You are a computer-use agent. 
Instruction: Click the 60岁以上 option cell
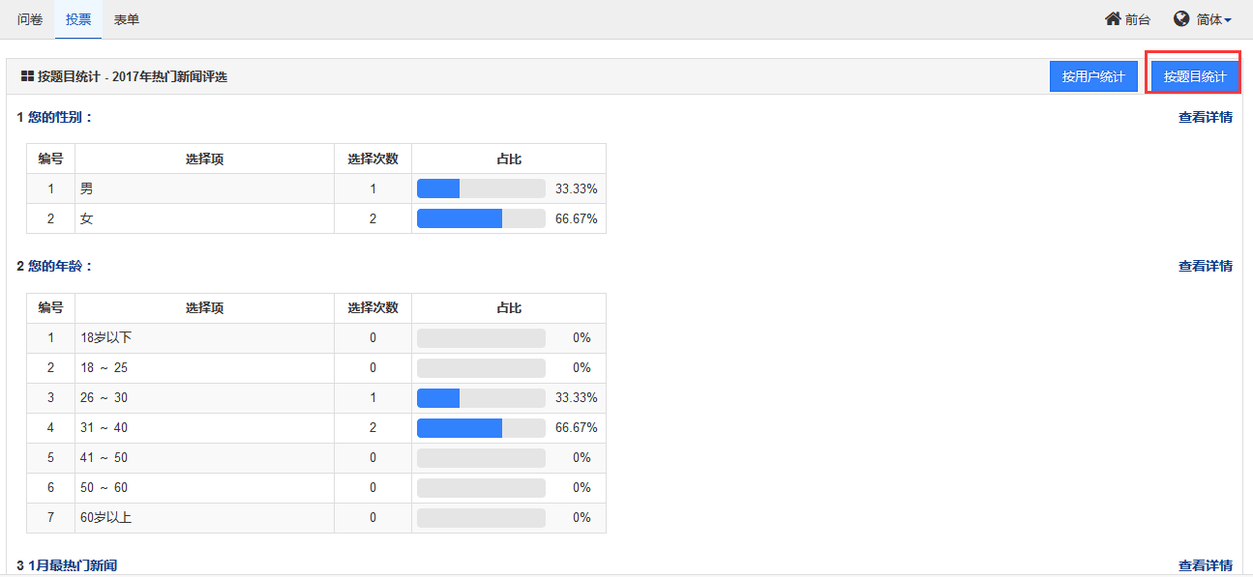[x=204, y=518]
